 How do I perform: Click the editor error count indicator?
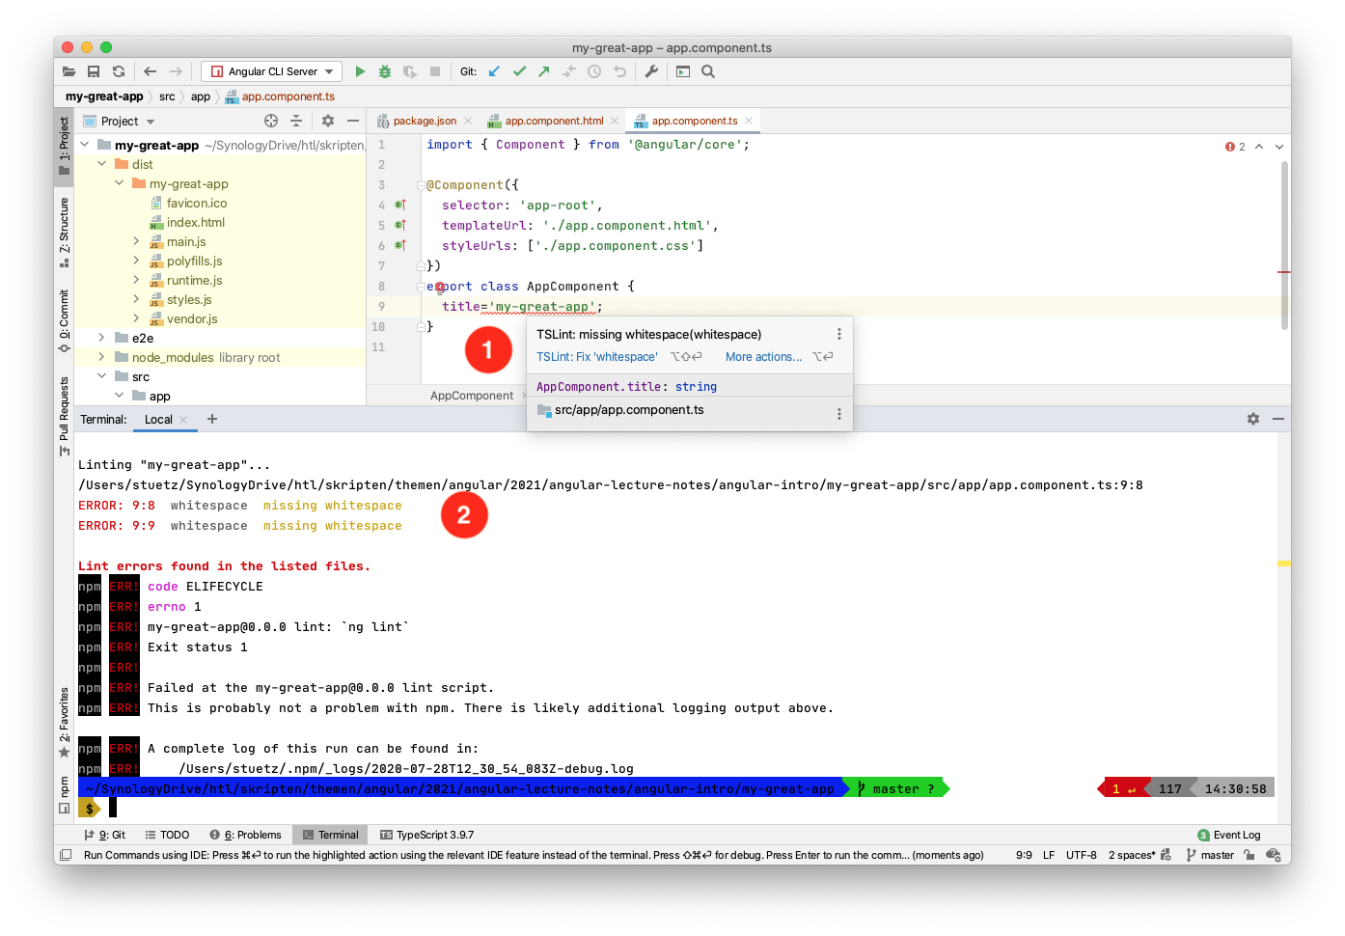coord(1235,147)
